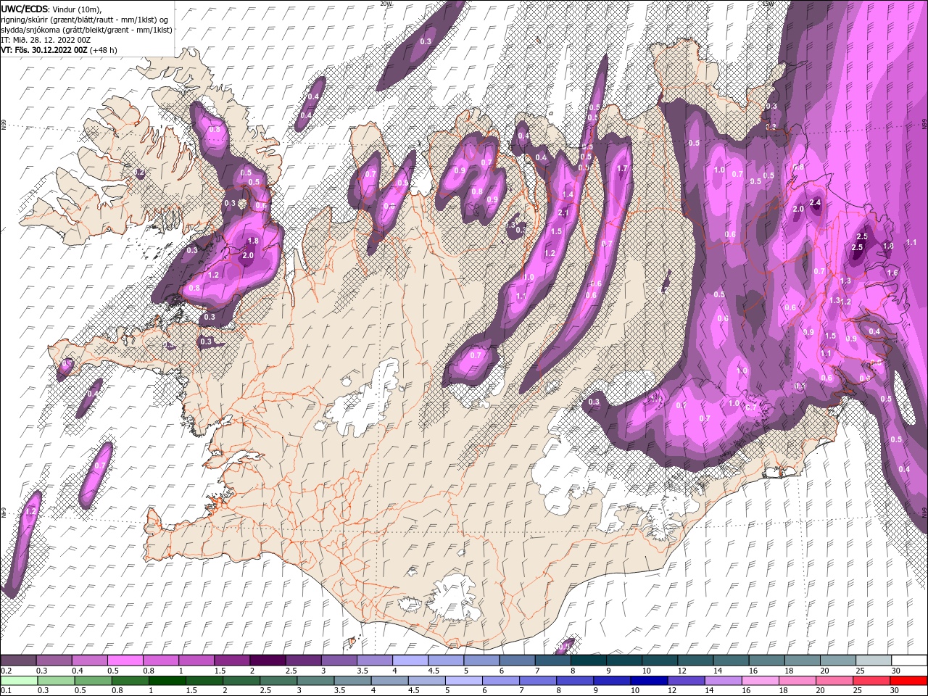Click the 1.7 snowfall value on the map
Image resolution: width=928 pixels, height=696 pixels.
pyautogui.click(x=621, y=168)
